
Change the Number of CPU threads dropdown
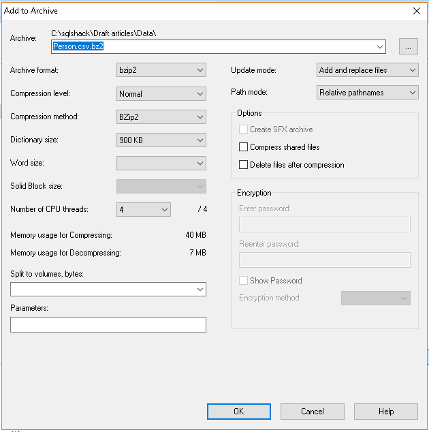point(144,209)
